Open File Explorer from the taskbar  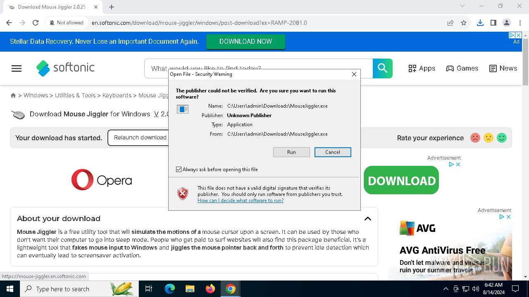click(190, 289)
